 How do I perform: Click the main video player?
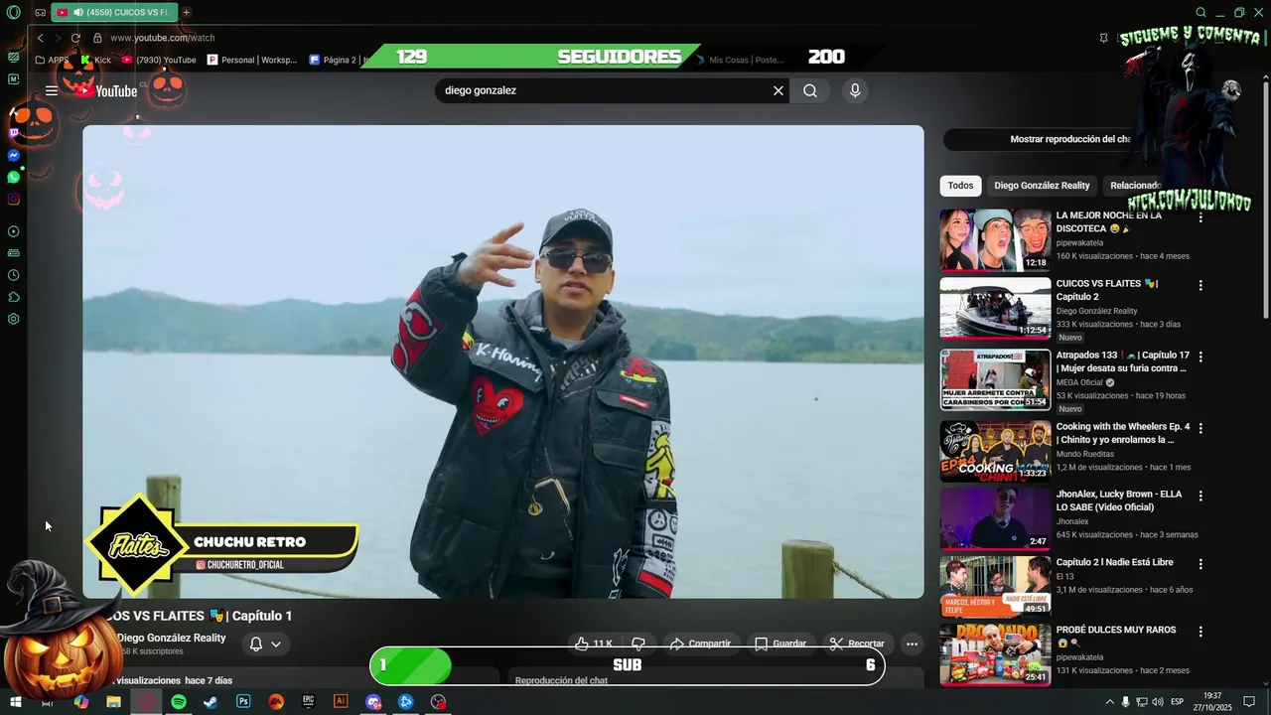click(503, 361)
